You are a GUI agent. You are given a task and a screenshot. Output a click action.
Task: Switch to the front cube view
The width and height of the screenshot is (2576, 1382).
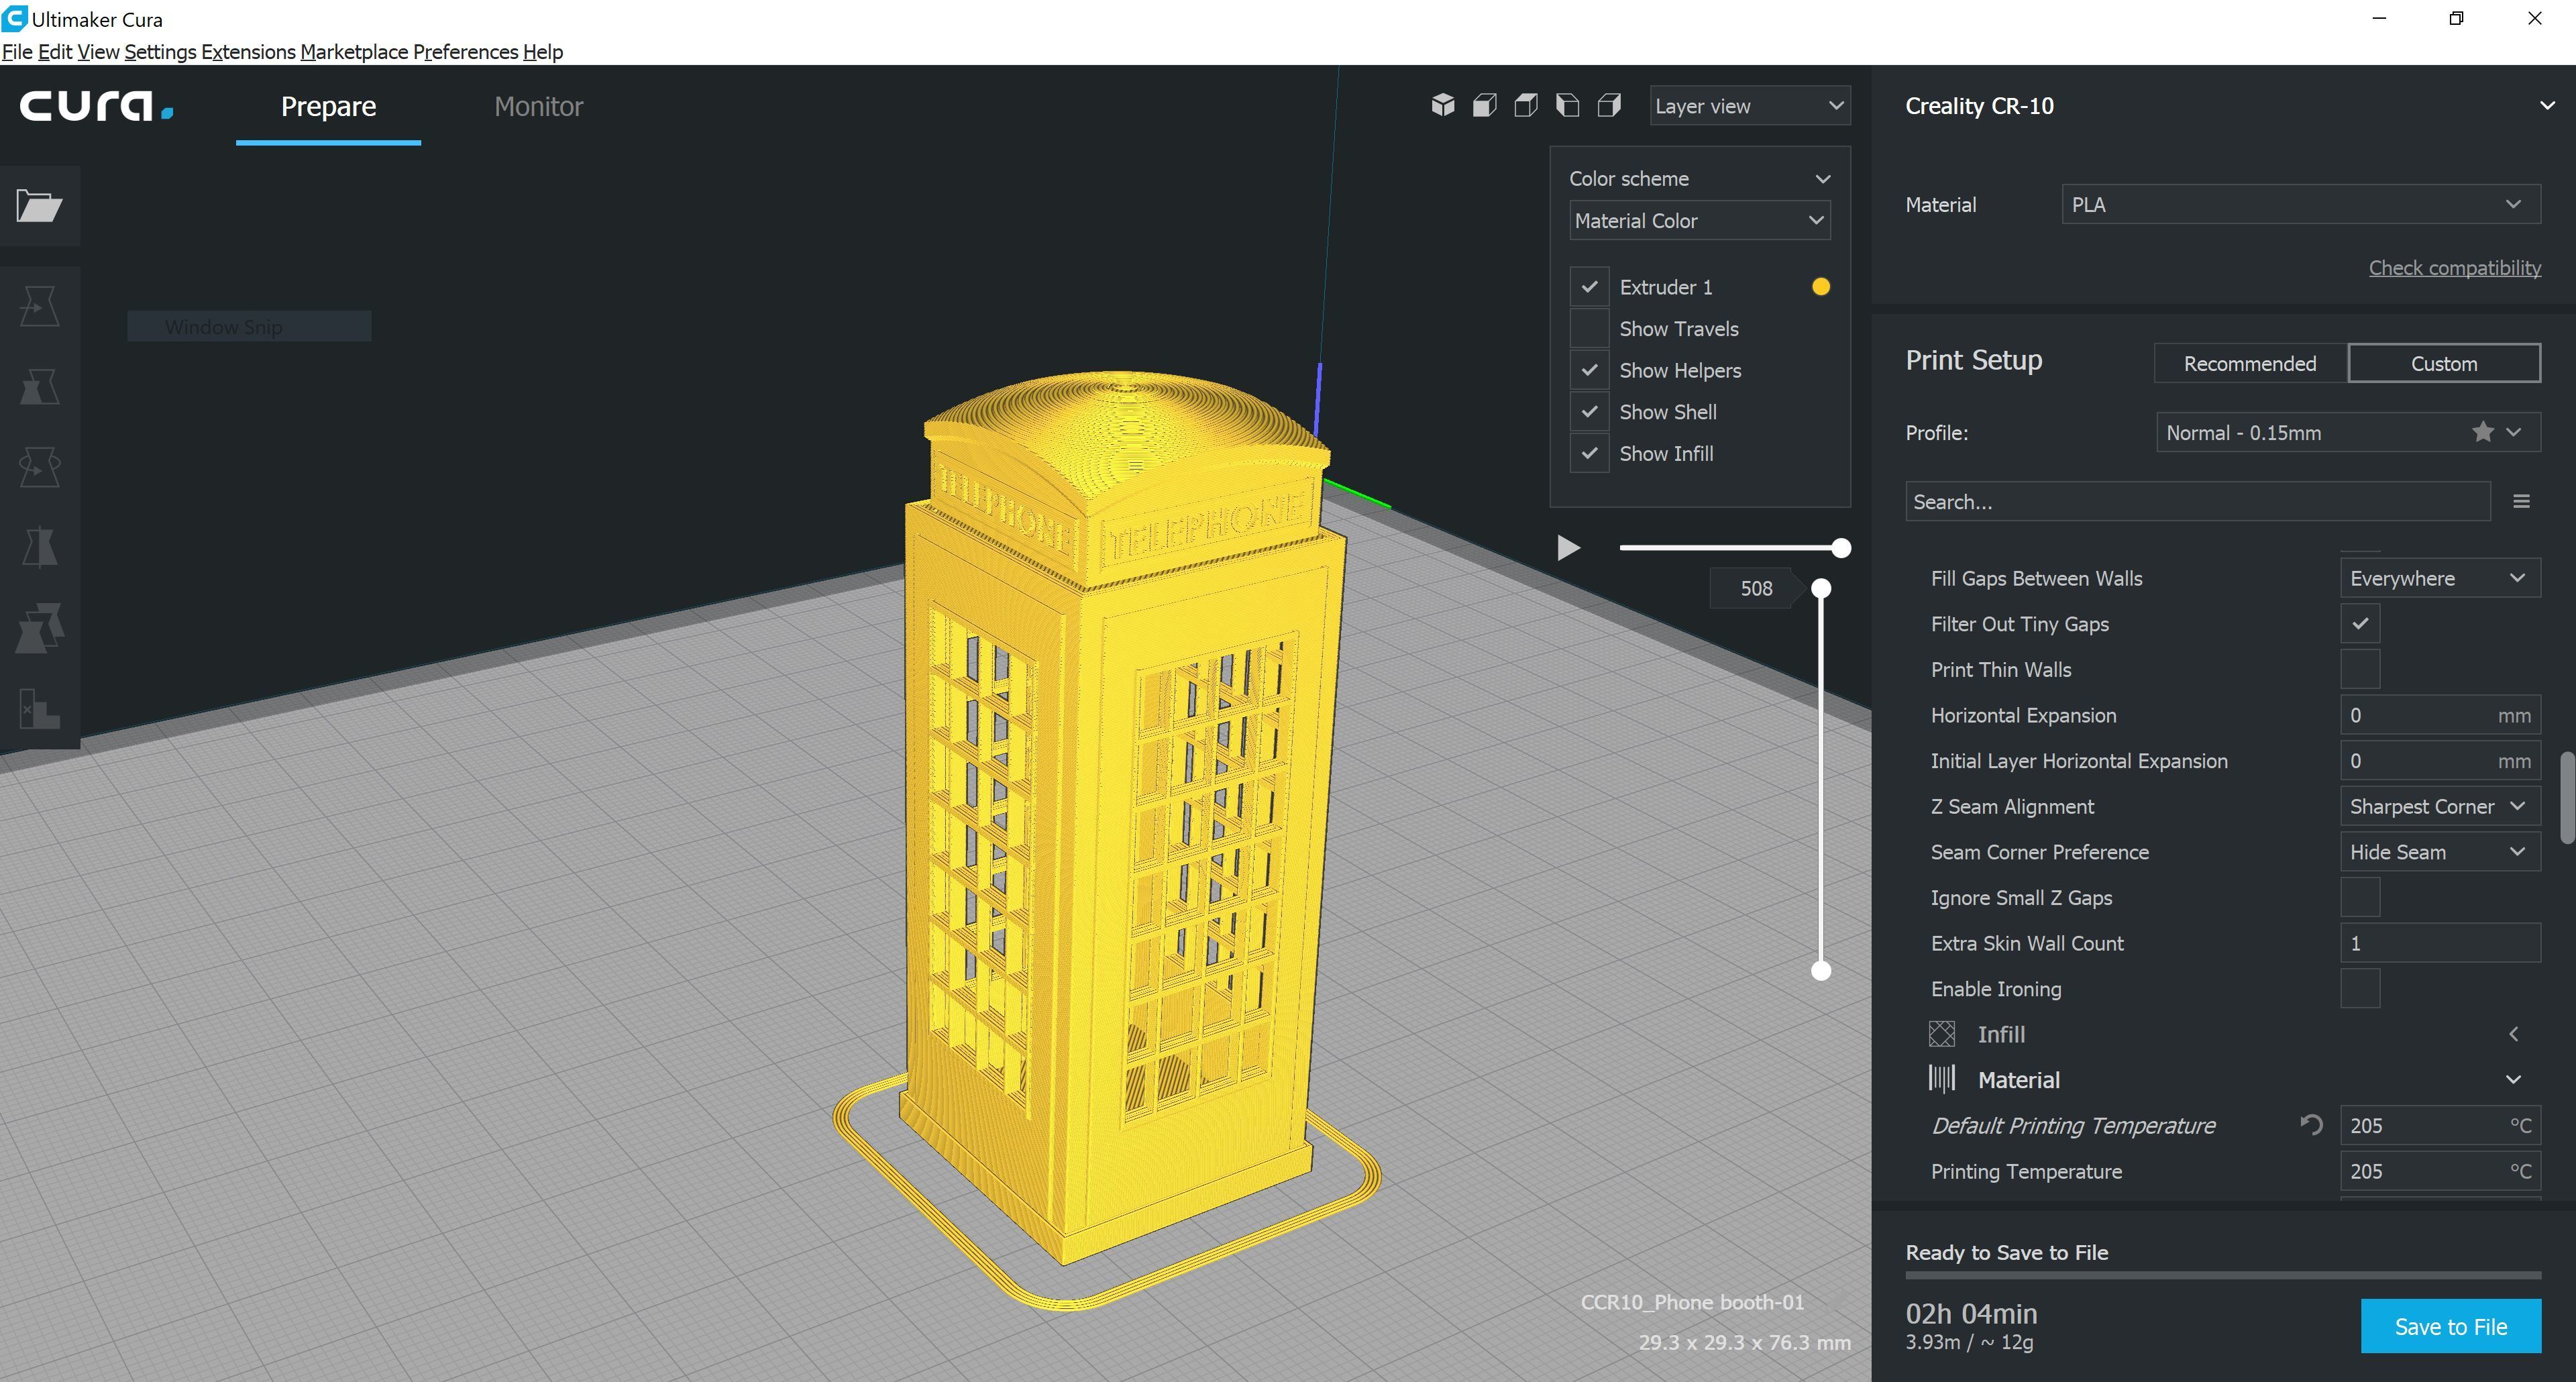pos(1484,105)
